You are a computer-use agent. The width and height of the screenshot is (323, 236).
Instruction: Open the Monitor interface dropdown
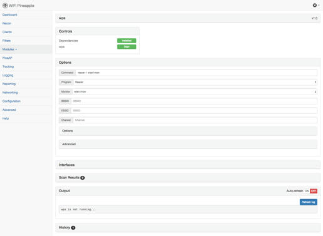194,91
